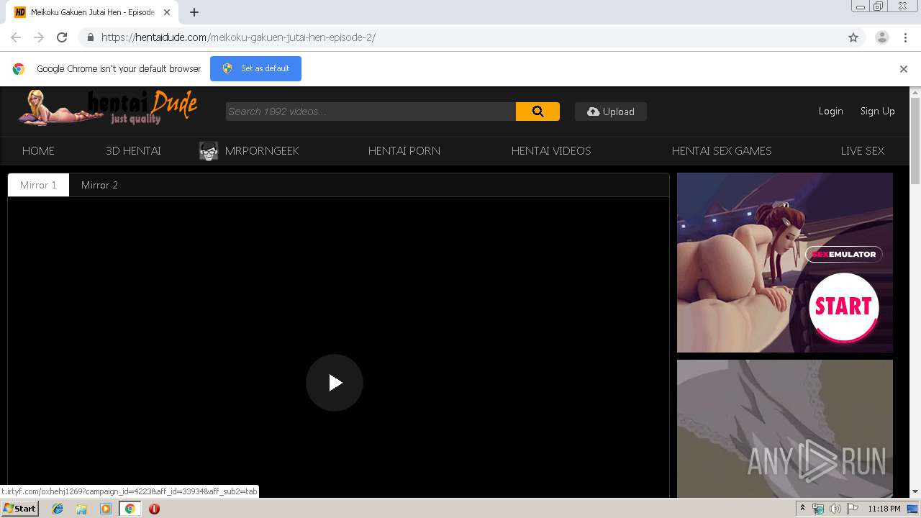This screenshot has width=921, height=518.
Task: Click the address bar URL
Action: [238, 37]
